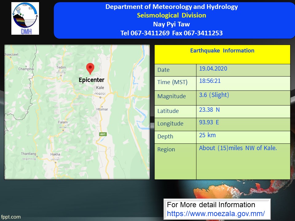Click the Falam town label on map
Screen dimensions: 295x221
pyautogui.click(x=63, y=122)
